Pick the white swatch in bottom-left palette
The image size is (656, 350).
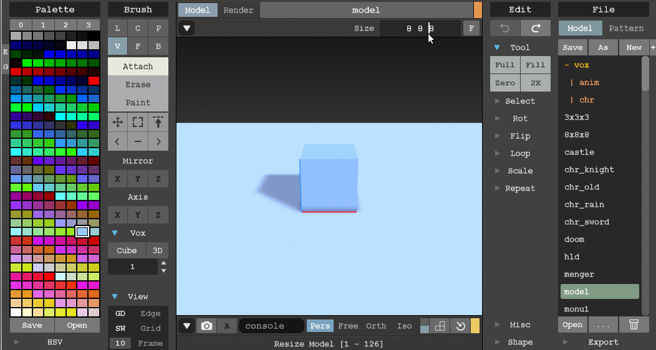(16, 313)
